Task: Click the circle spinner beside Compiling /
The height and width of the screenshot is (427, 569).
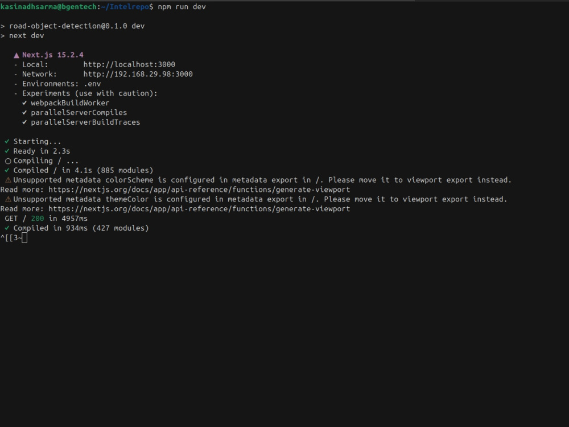Action: pyautogui.click(x=8, y=161)
